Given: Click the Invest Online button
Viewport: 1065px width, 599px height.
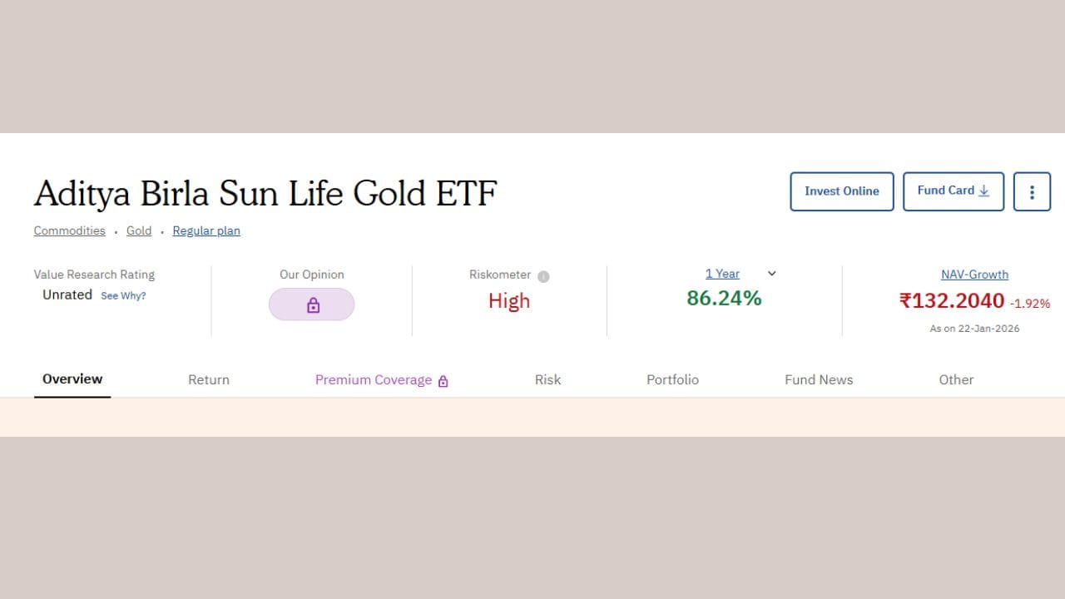Looking at the screenshot, I should (841, 191).
